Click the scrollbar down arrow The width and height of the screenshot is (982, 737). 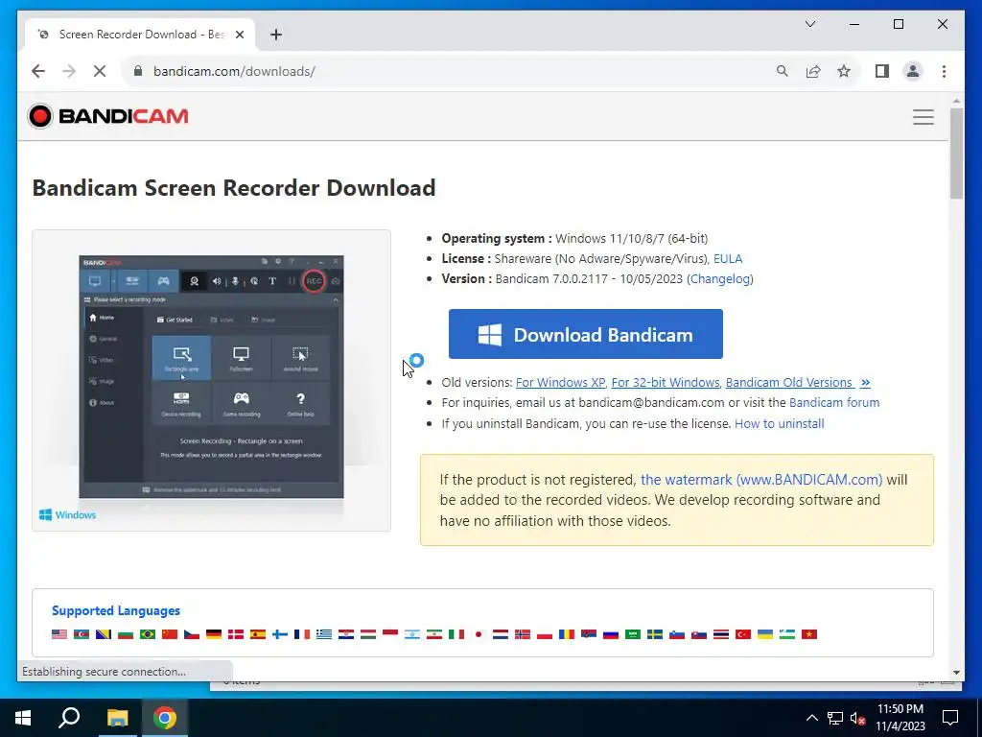tap(956, 673)
